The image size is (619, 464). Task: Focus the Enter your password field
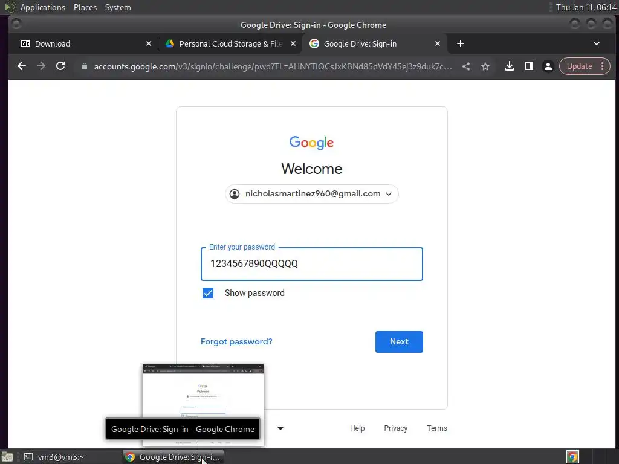[312, 264]
